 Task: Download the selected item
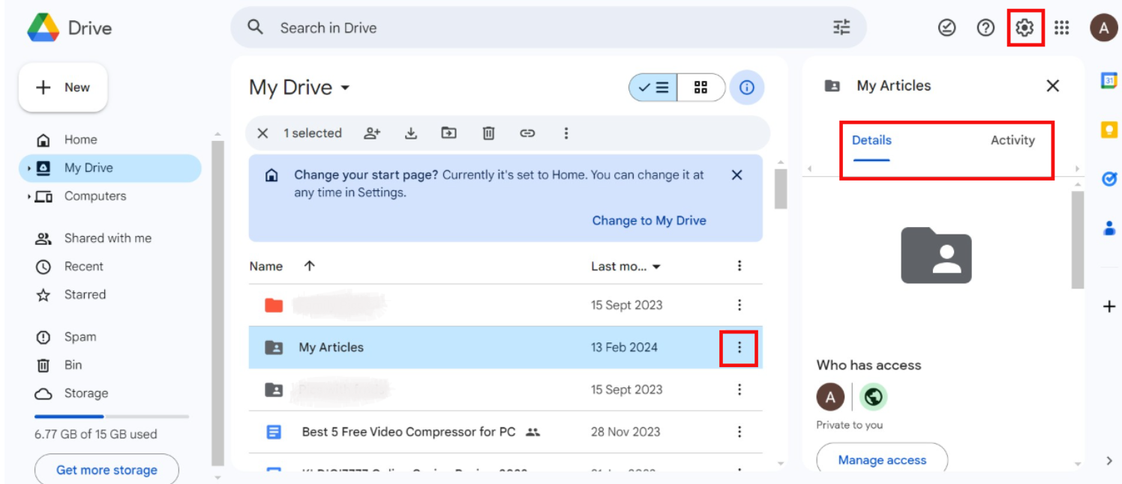(x=411, y=133)
